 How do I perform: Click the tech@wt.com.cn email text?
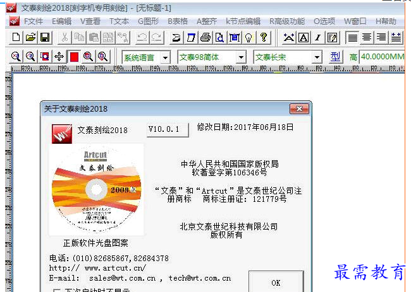[200, 278]
